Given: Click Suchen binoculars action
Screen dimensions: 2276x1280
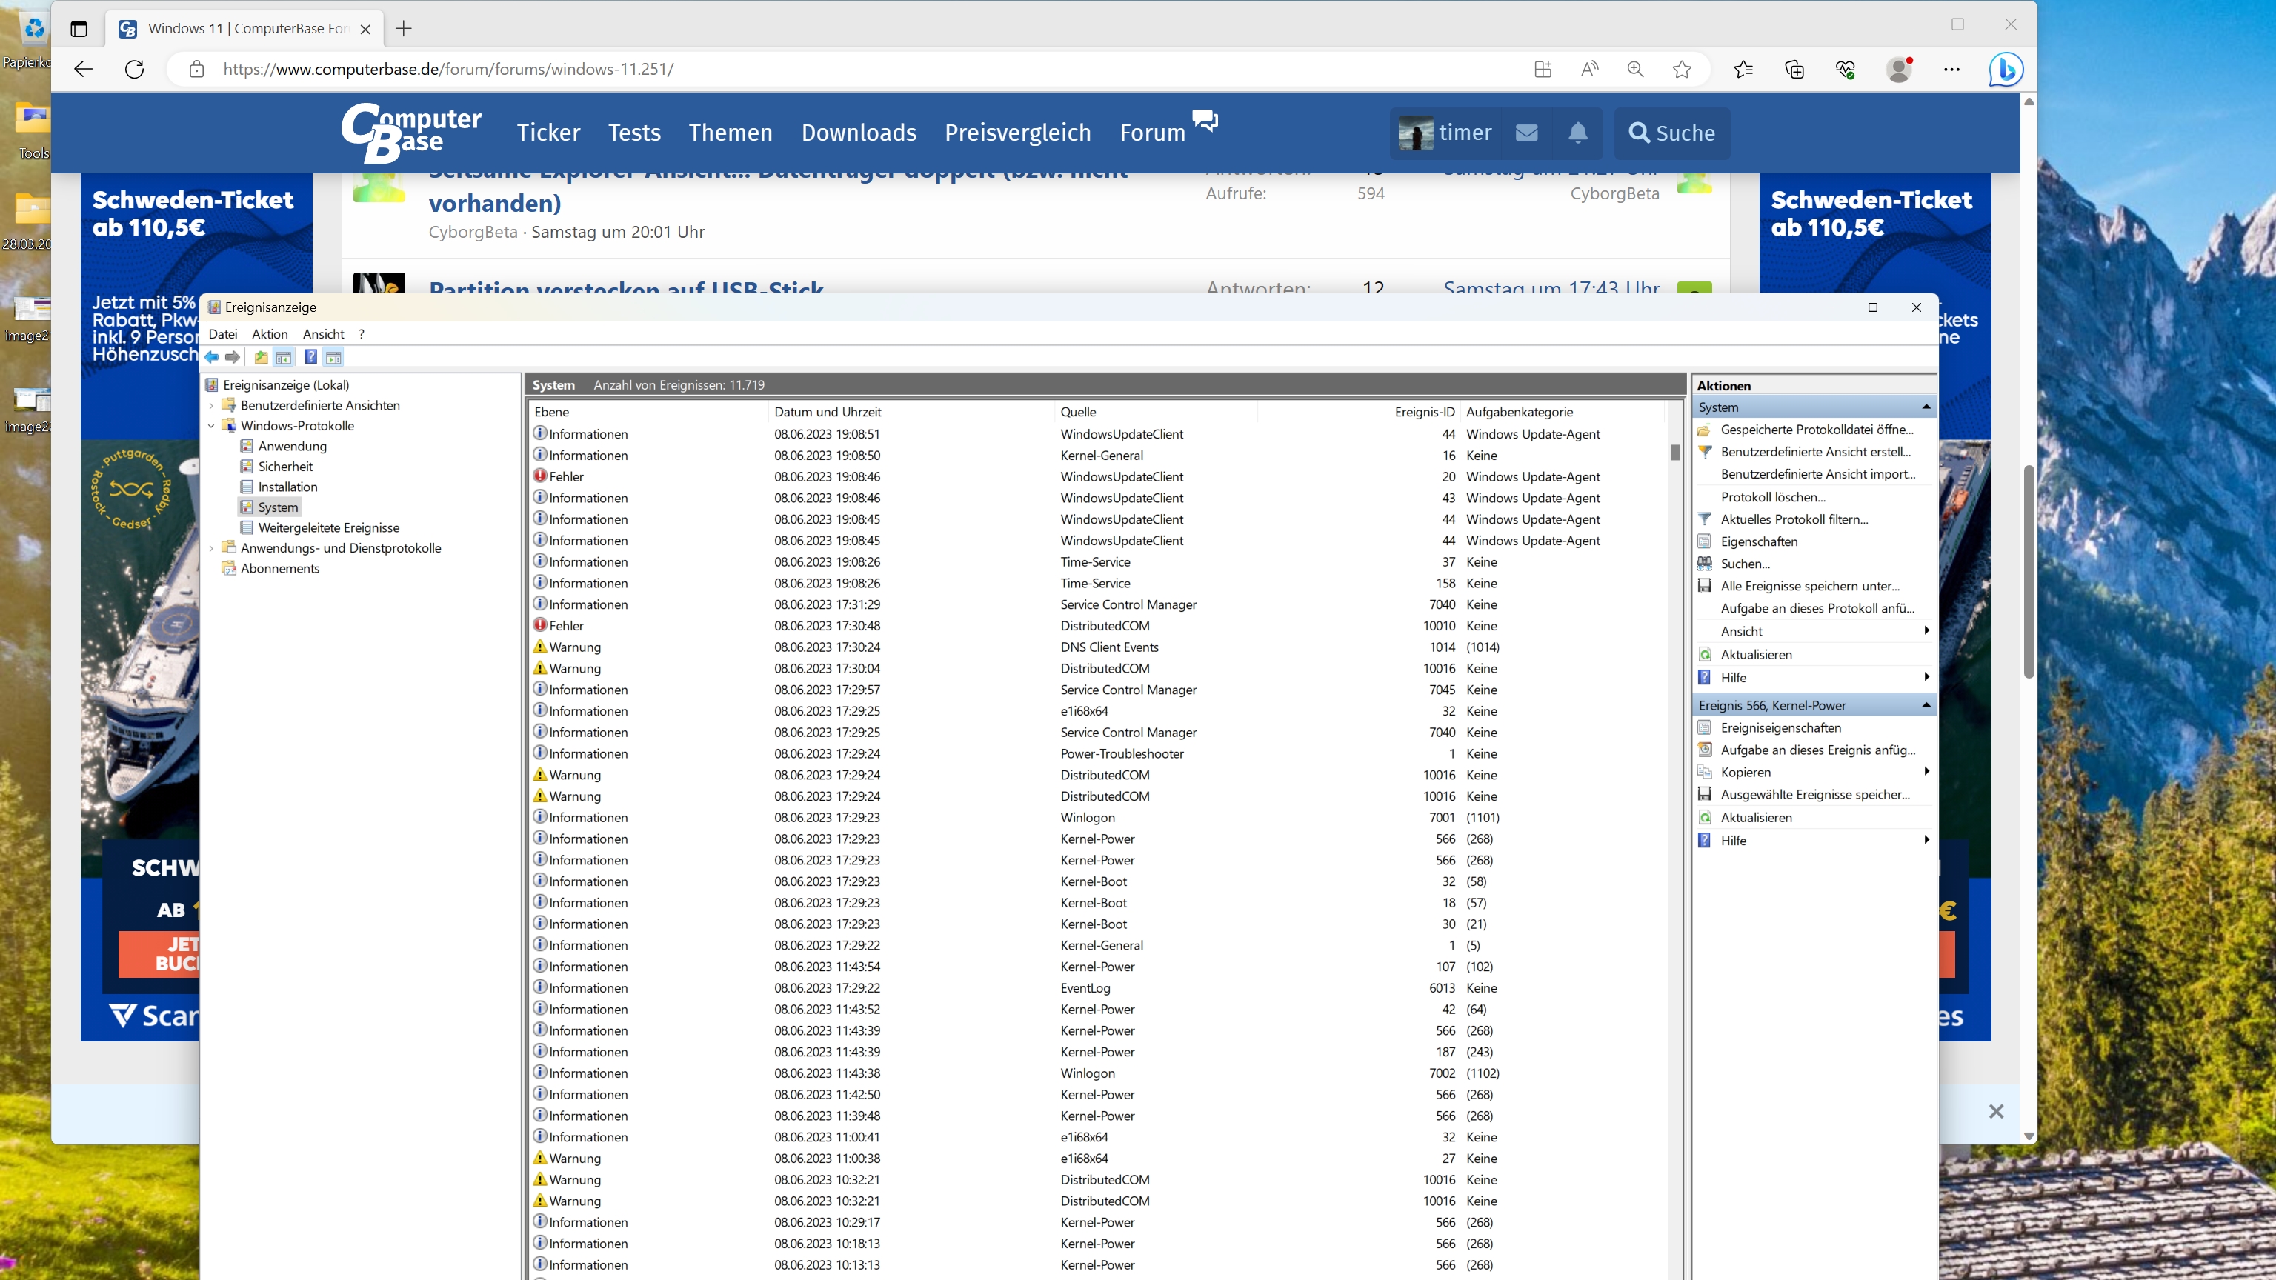Looking at the screenshot, I should [x=1744, y=564].
